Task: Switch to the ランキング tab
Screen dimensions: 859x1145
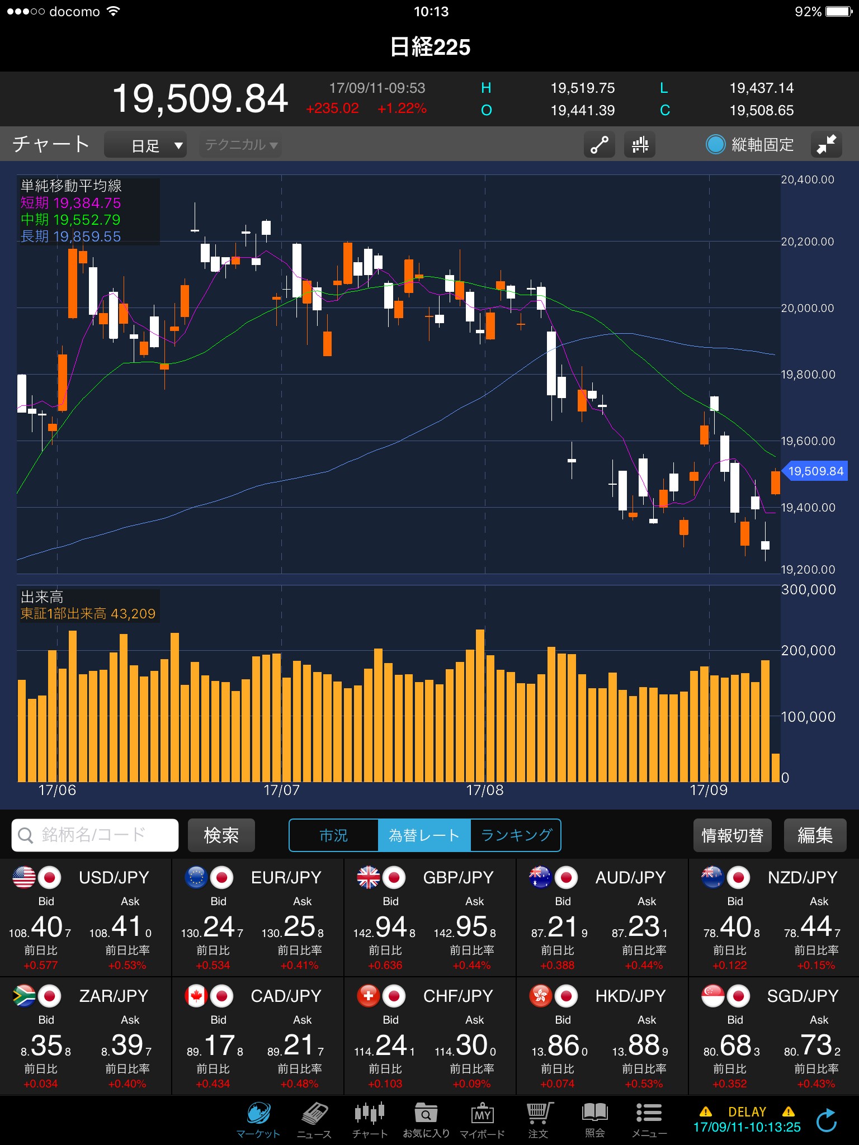Action: click(516, 835)
